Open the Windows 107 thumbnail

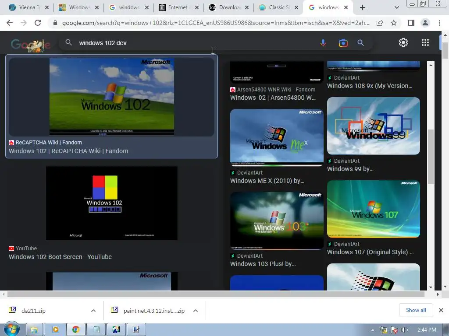click(x=374, y=209)
